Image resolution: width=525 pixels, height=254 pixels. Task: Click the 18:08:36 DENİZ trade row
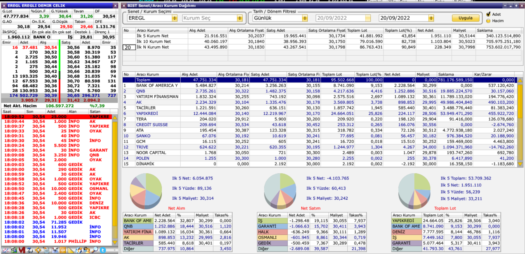[x=57, y=203]
